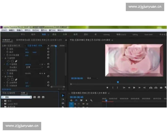Switch to Audio Clip Mixer tab
Viewport: 167px width, 133px height.
tap(39, 40)
